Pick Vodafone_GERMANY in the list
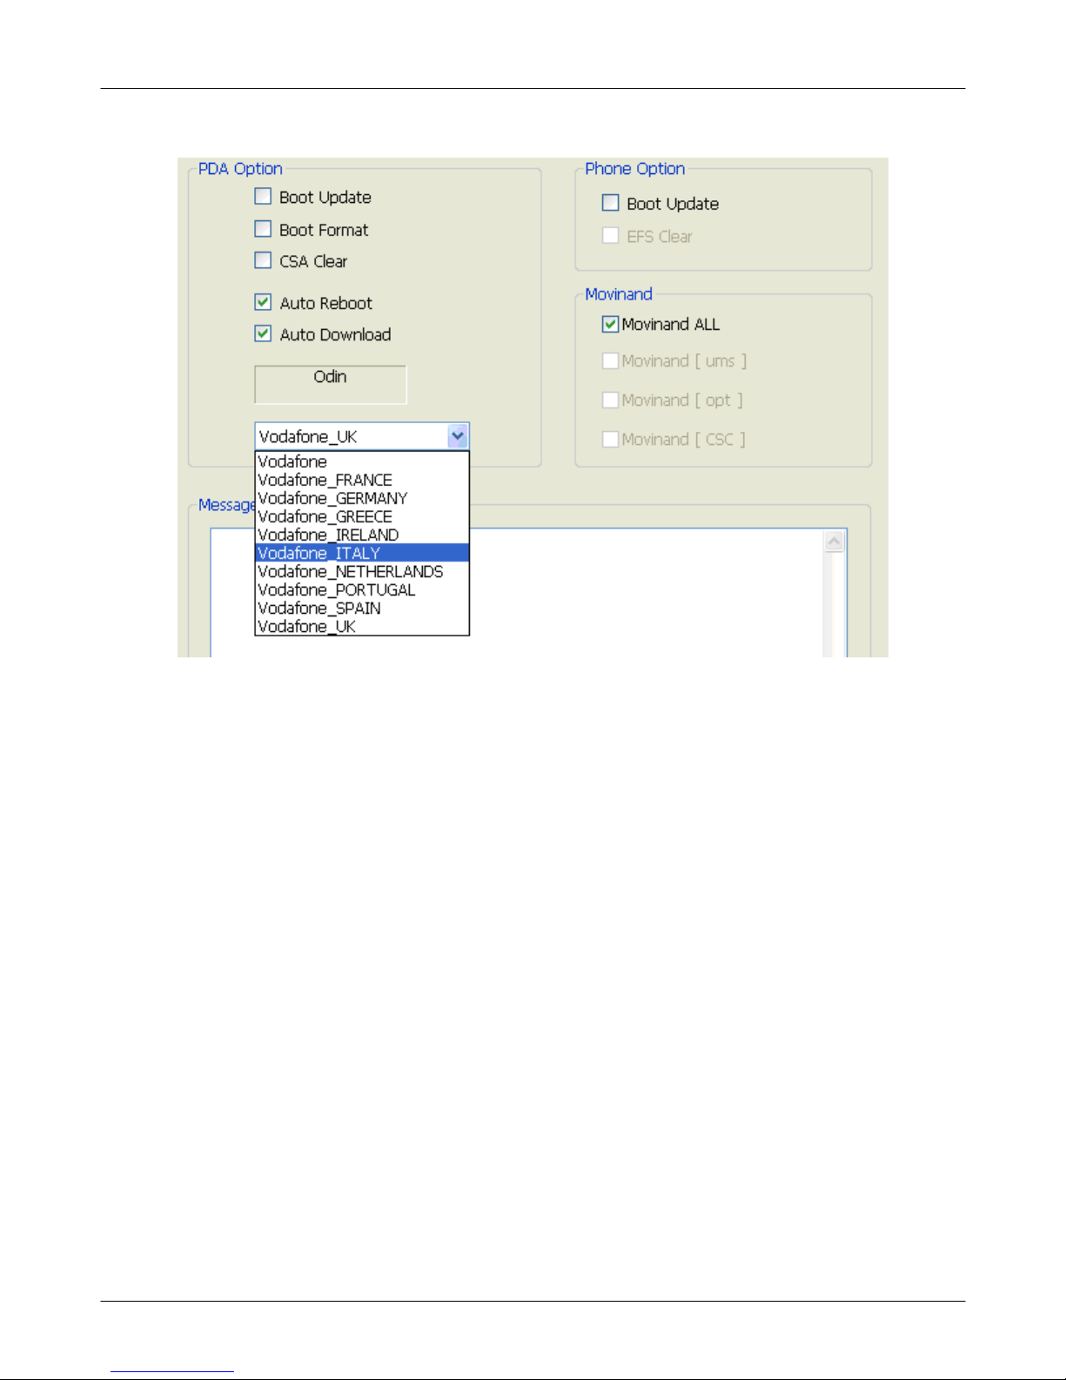1066x1380 pixels. point(362,498)
